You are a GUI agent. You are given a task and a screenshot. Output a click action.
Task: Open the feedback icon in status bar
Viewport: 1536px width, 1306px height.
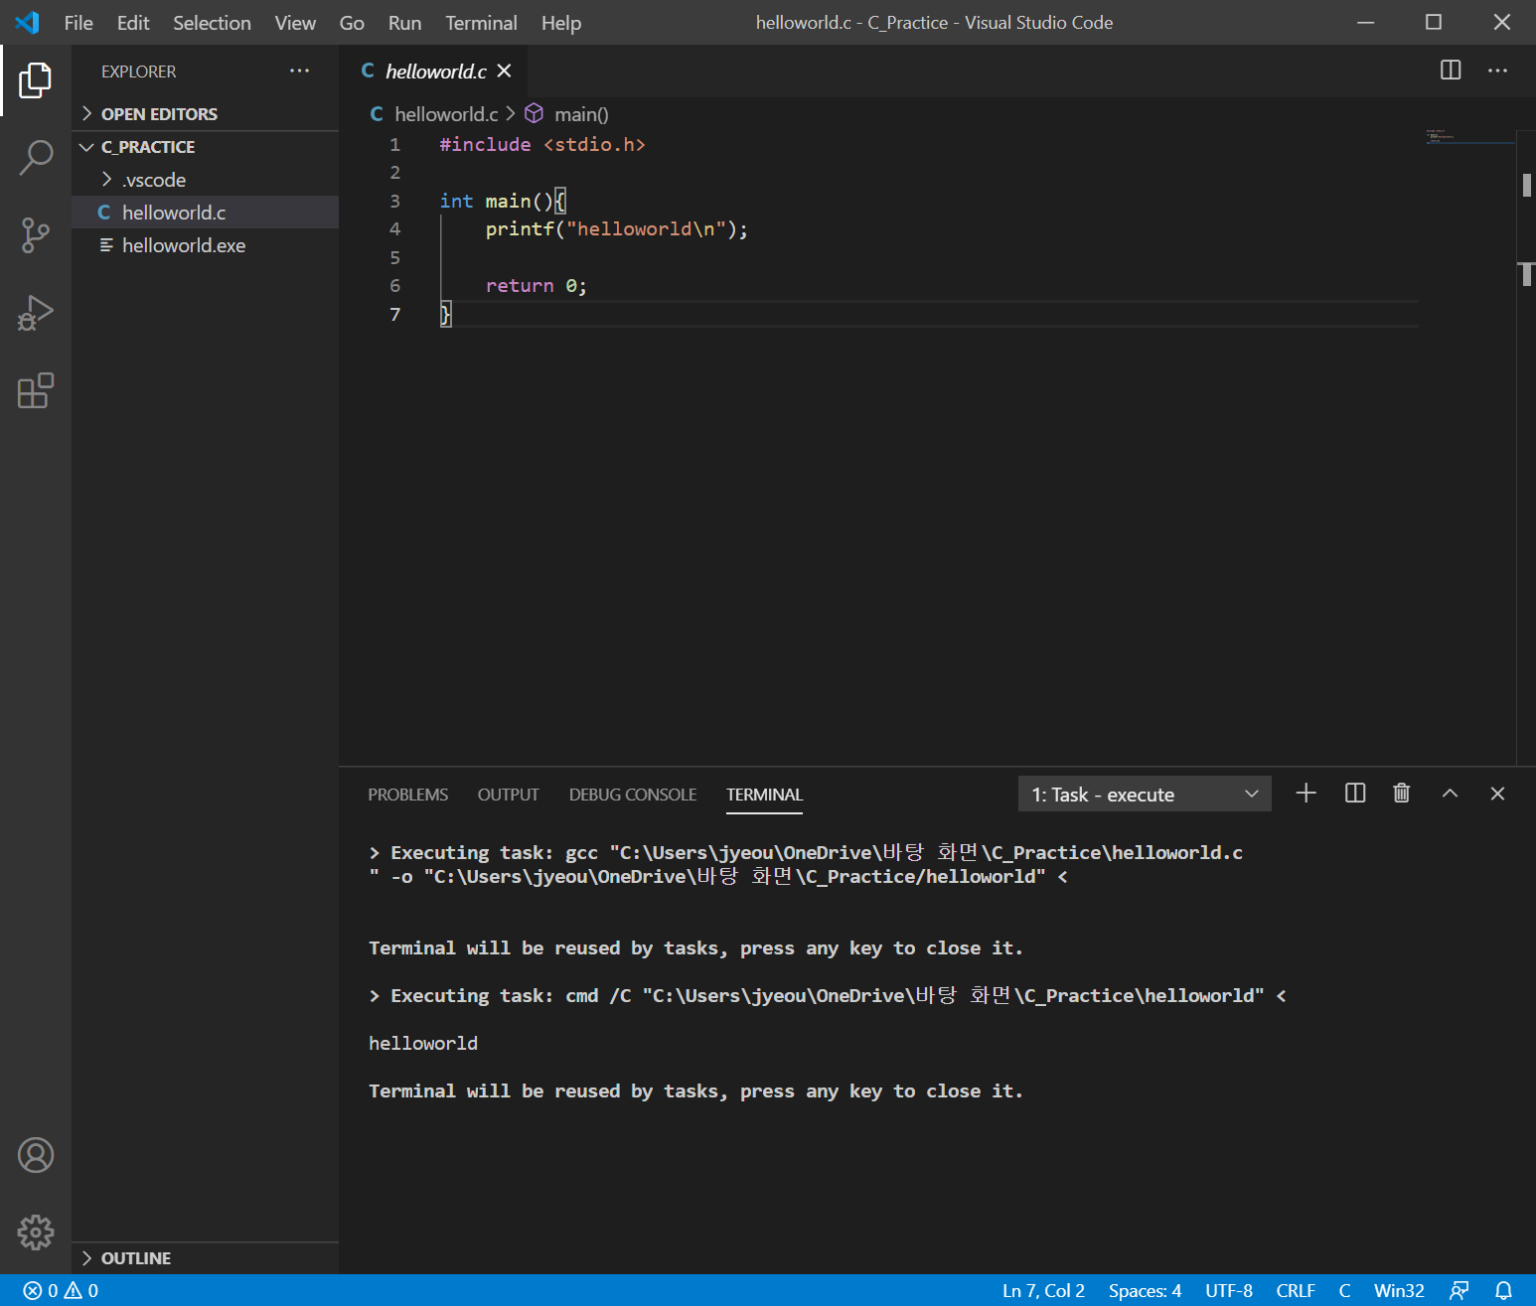[1459, 1290]
